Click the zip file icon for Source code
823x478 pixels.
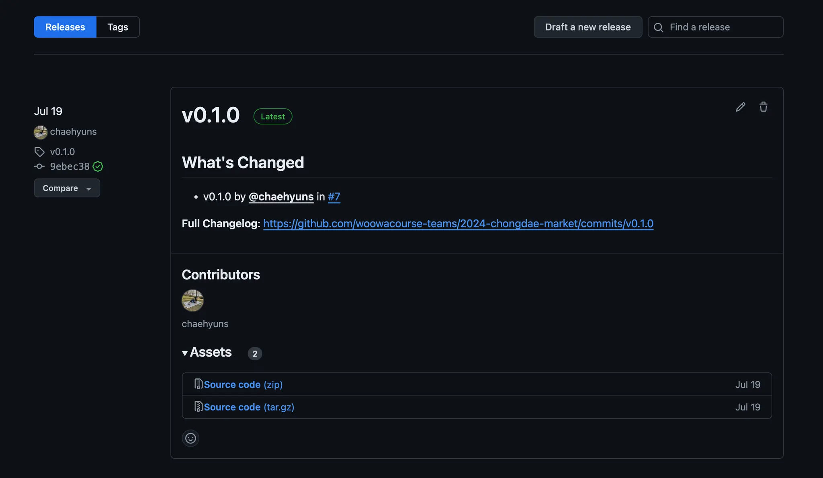198,384
